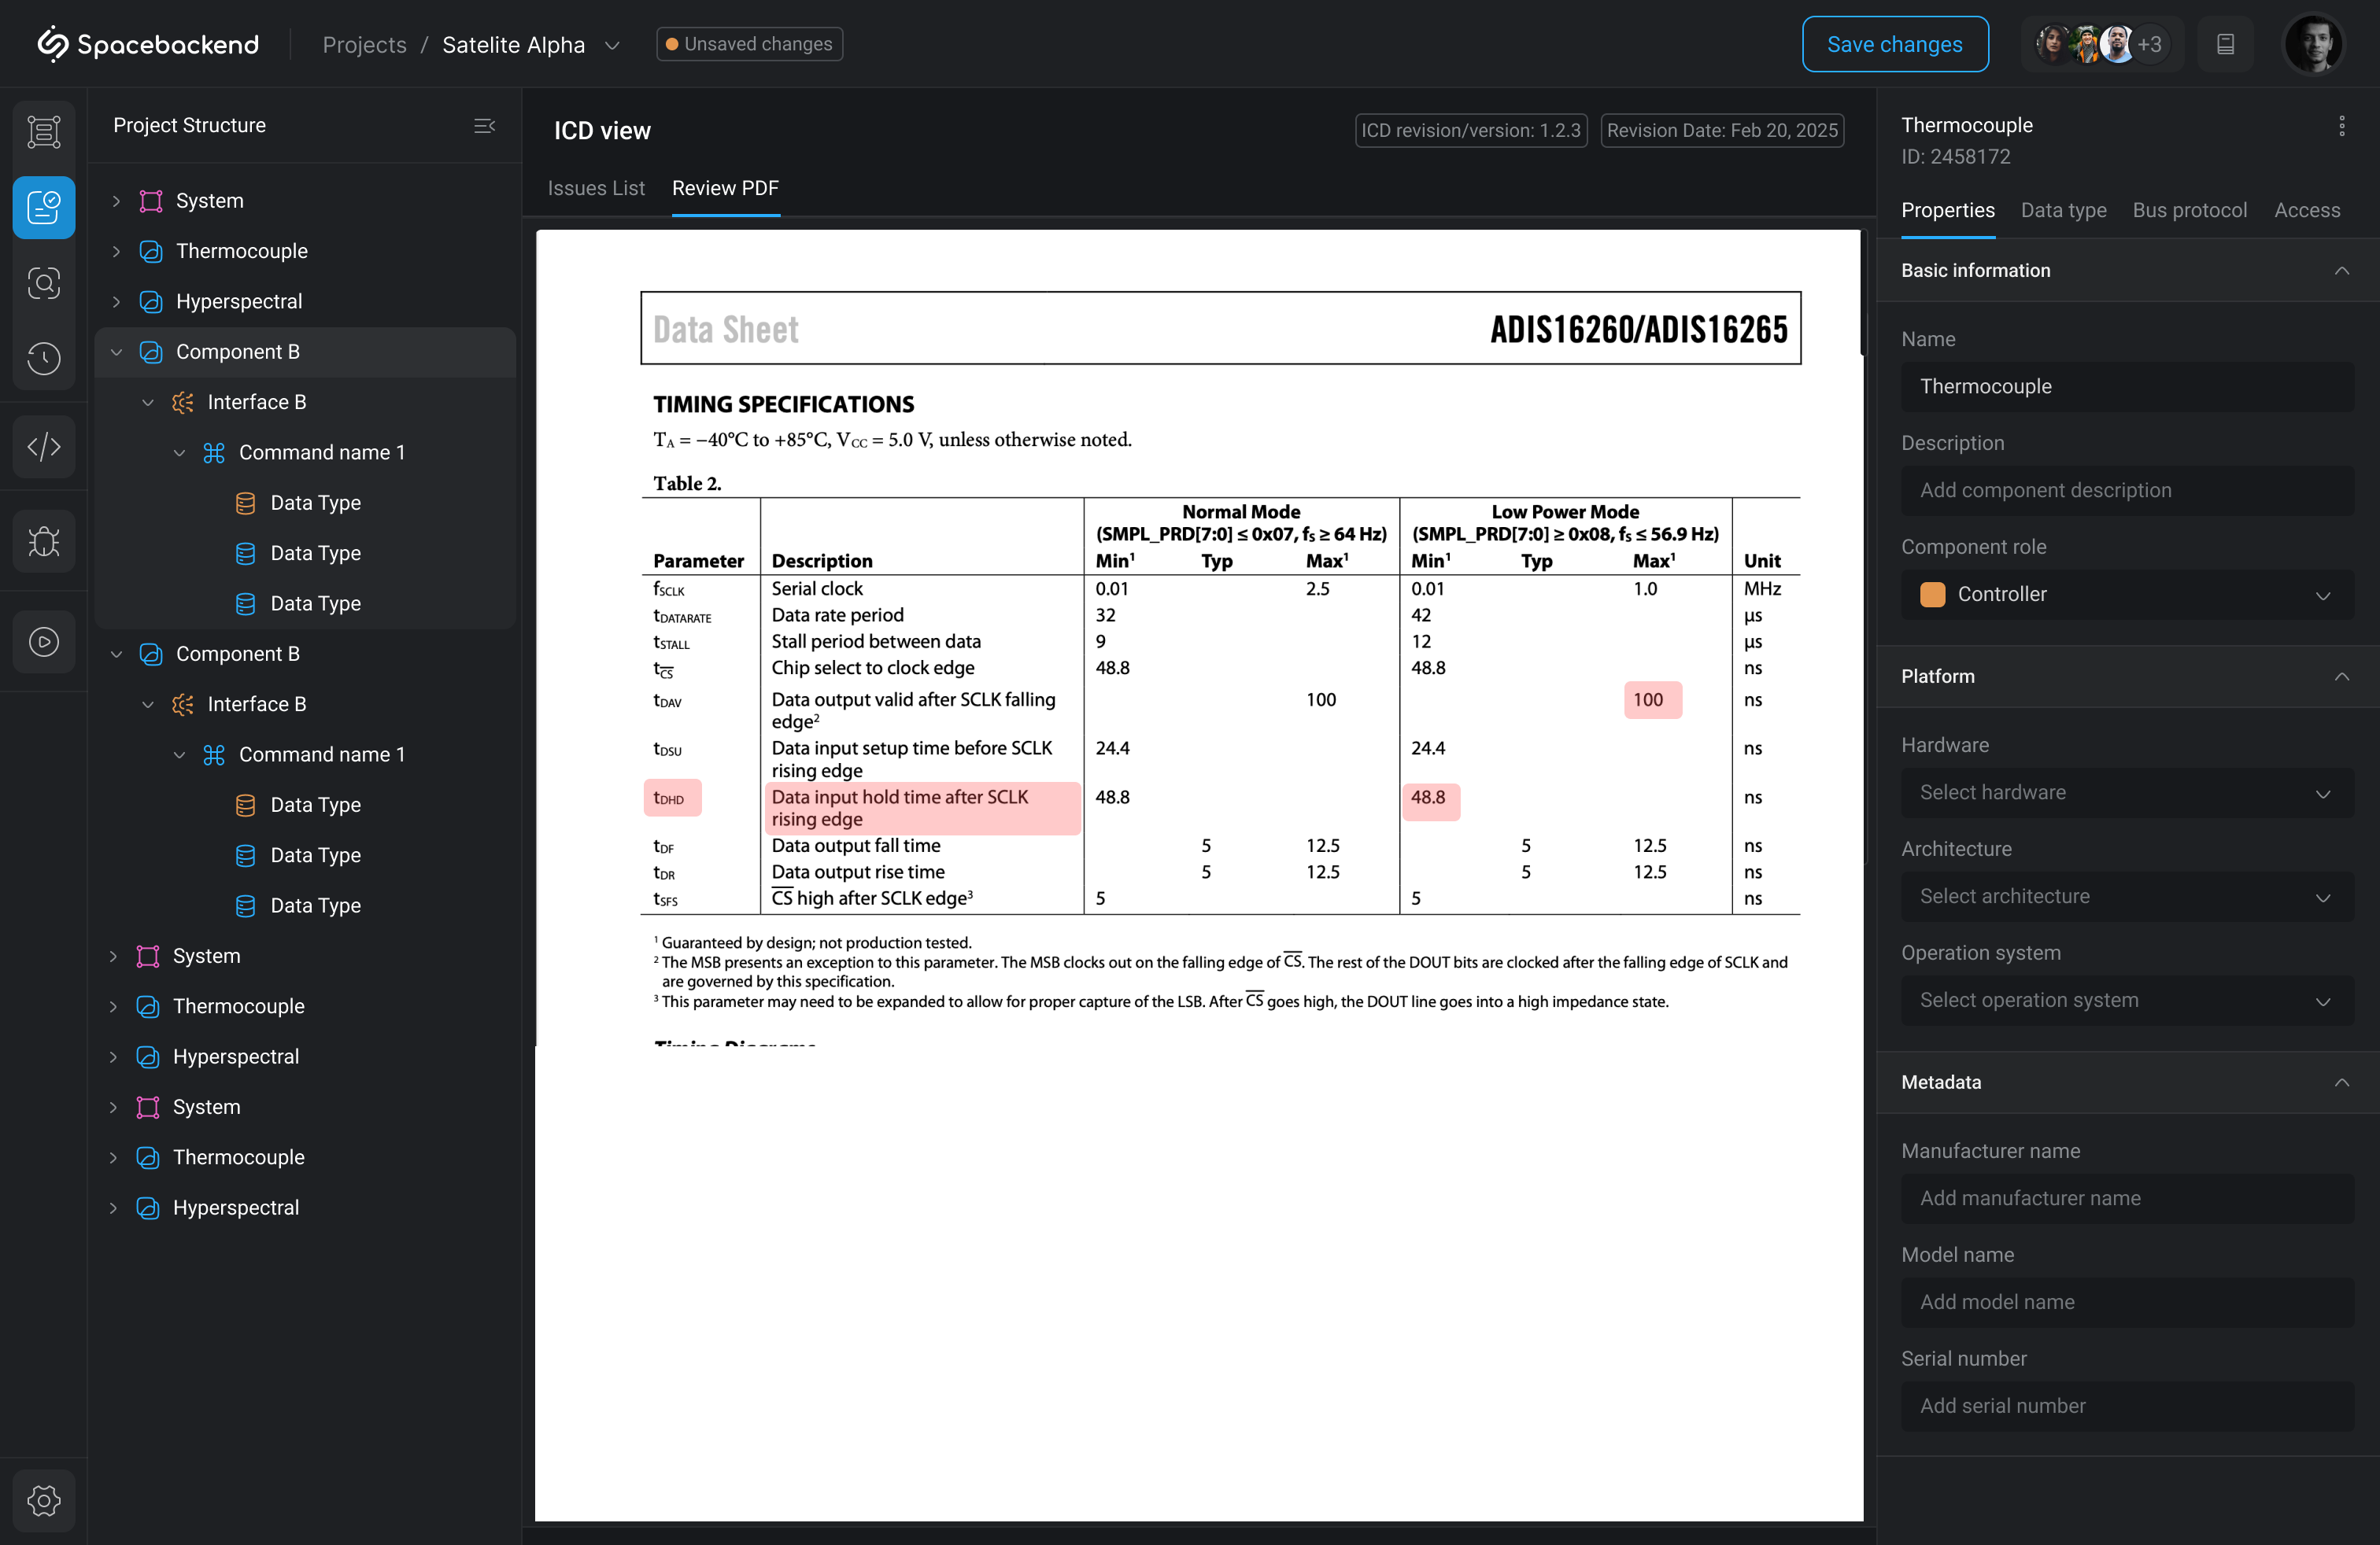Open the Select hardware dropdown
Image resolution: width=2380 pixels, height=1545 pixels.
[2127, 794]
